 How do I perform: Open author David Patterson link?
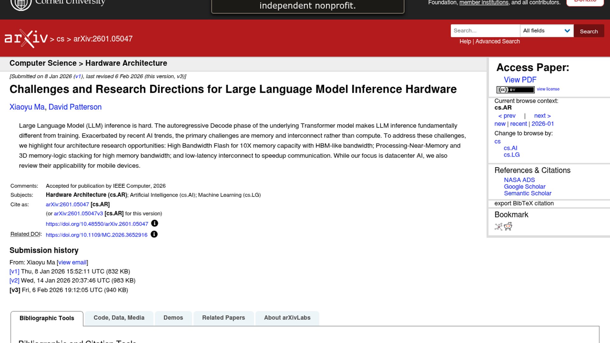click(x=75, y=107)
